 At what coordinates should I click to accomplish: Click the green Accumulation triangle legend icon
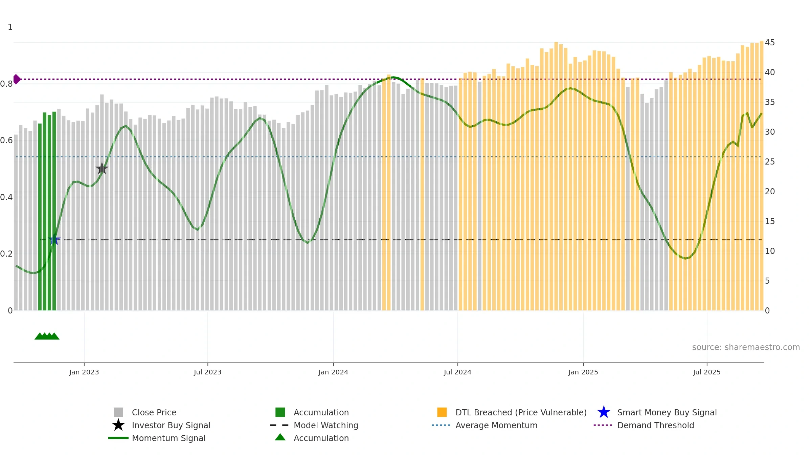pos(280,437)
